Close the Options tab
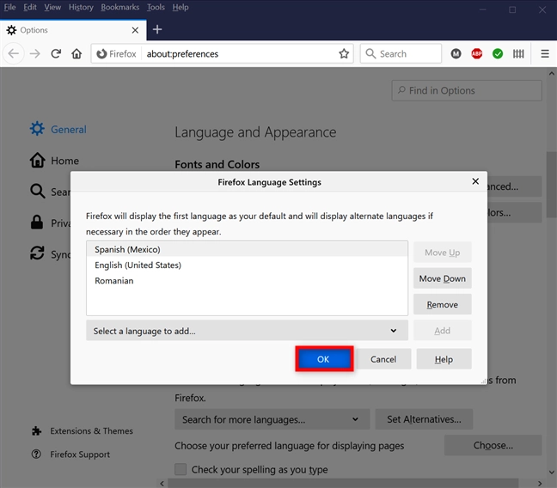 135,30
